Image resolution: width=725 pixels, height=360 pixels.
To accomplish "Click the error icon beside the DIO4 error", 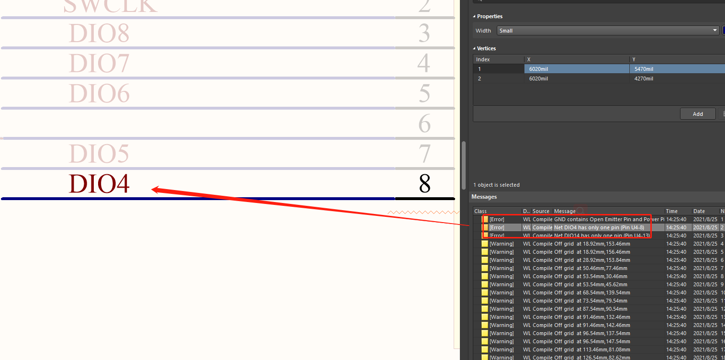I will click(x=485, y=227).
